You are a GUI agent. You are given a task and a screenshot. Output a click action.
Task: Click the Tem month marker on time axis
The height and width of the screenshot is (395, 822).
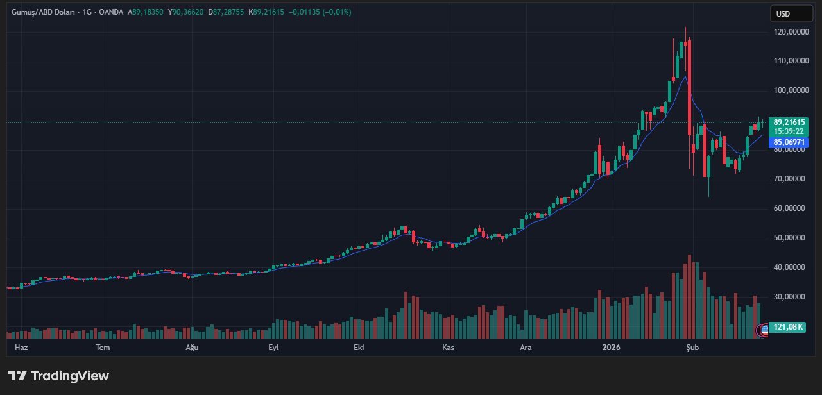pyautogui.click(x=102, y=348)
